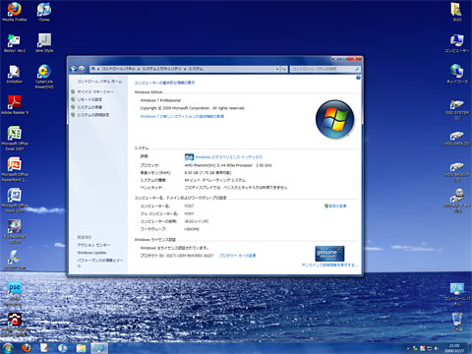Open the address bar history dropdown arrow
The image size is (472, 354).
point(277,69)
